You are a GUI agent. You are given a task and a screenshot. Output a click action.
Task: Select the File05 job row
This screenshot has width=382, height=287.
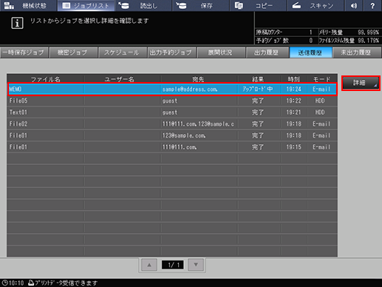(172, 101)
